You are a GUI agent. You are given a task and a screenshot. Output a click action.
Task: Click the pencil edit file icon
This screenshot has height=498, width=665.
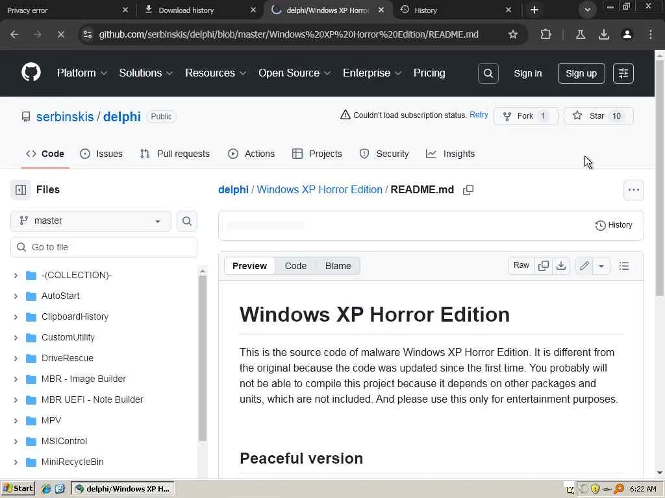point(584,266)
